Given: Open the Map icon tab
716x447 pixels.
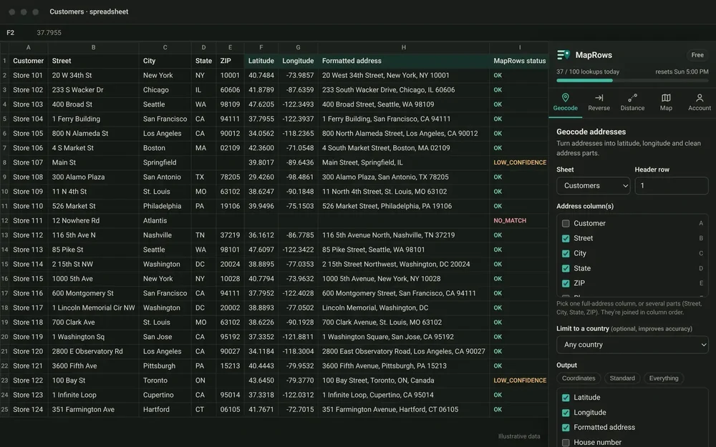Looking at the screenshot, I should pos(666,102).
